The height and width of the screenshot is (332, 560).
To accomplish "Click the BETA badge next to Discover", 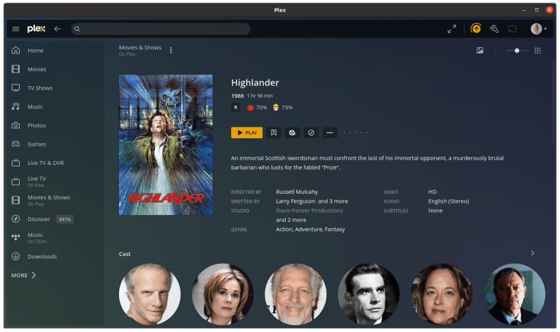I will click(x=65, y=220).
